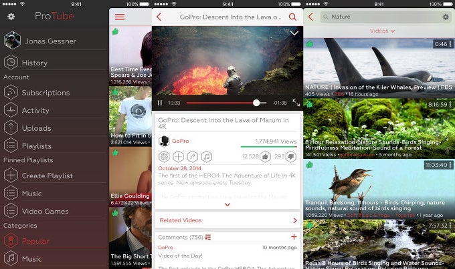Open Activity pulse icon

11,110
